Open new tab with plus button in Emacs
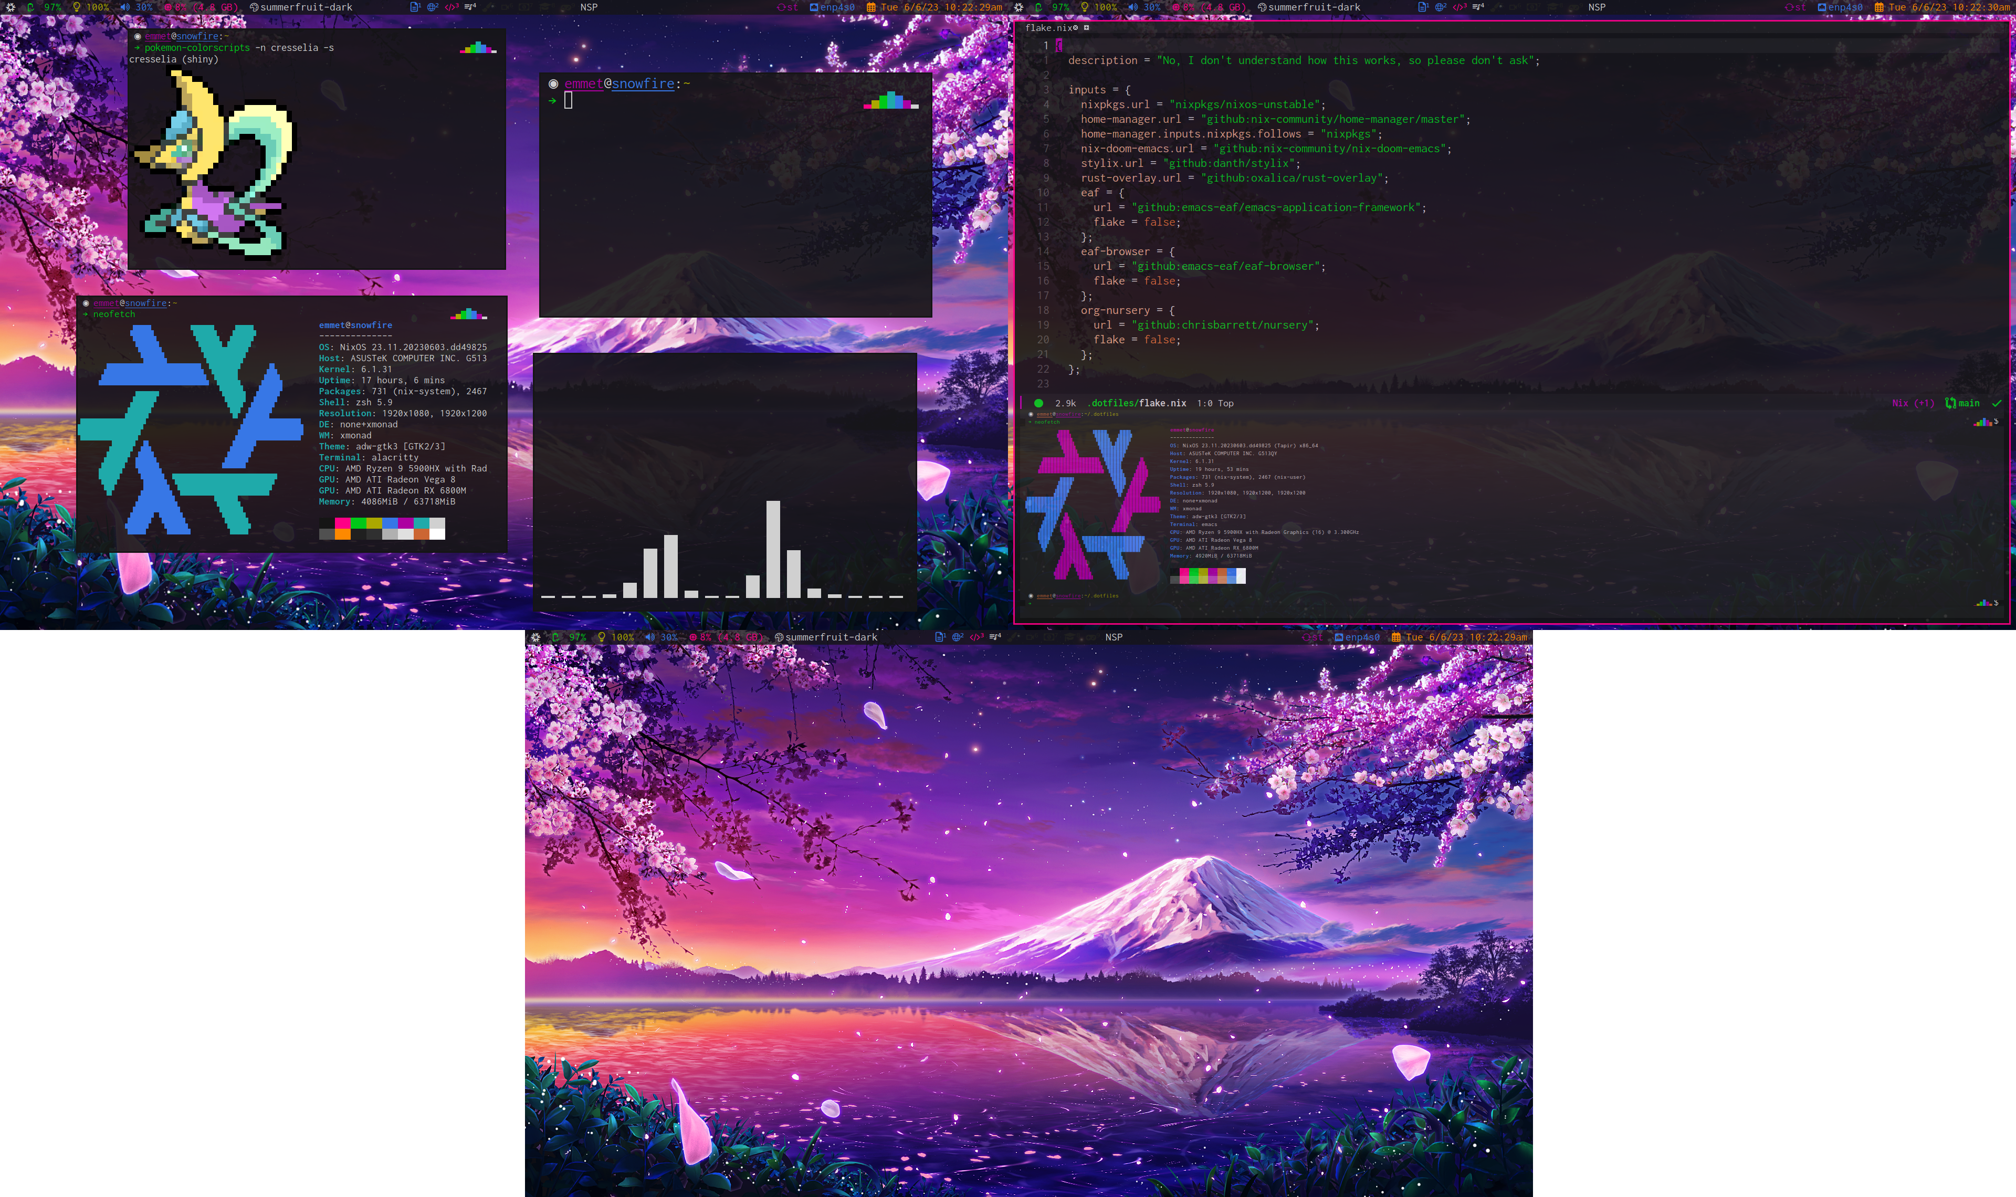The image size is (2016, 1197). click(1086, 28)
